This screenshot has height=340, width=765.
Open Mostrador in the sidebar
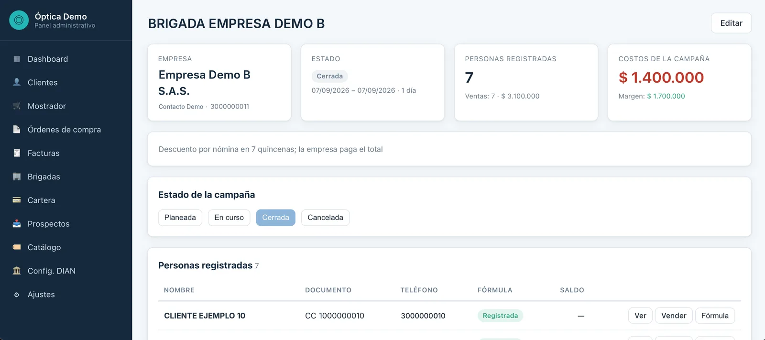[x=66, y=106]
